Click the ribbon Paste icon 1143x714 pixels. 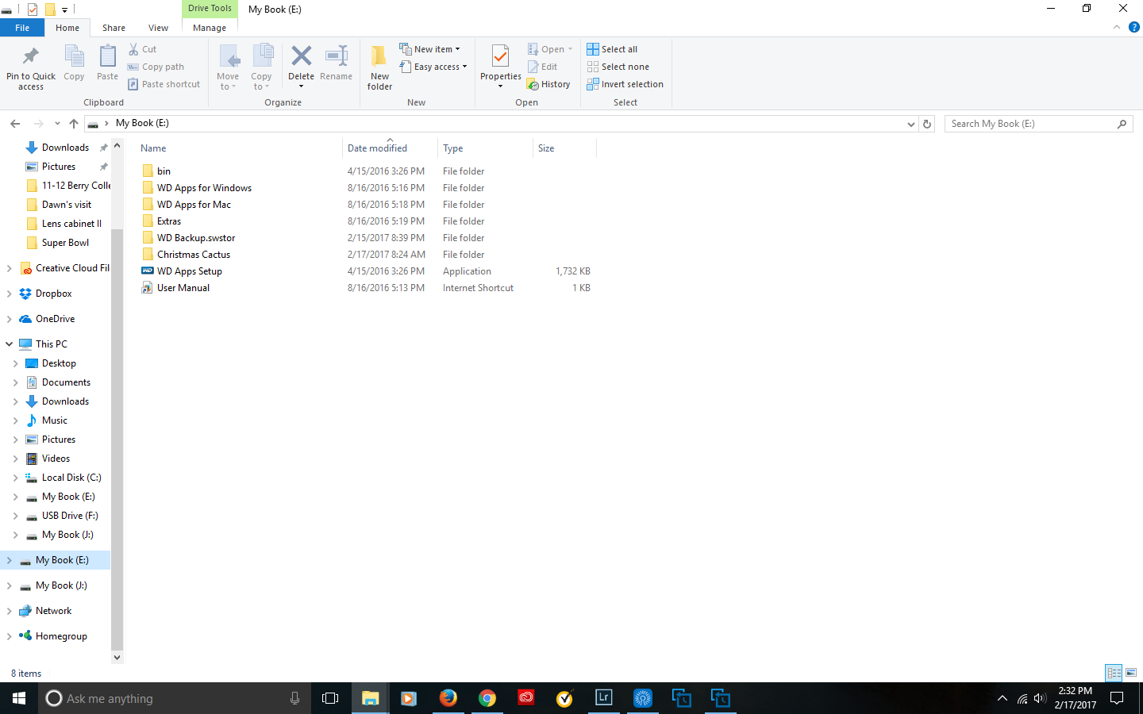(x=107, y=63)
